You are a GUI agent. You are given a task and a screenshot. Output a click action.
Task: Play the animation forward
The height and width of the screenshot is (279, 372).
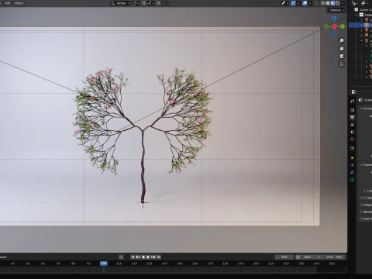[x=148, y=257]
